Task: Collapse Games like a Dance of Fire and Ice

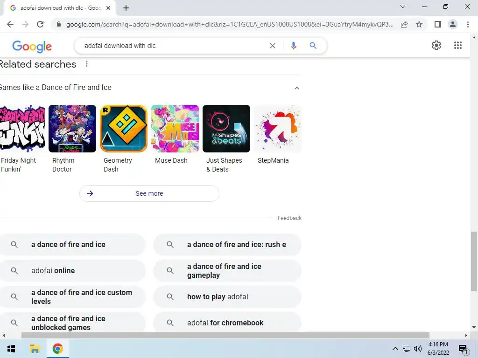Action: tap(296, 88)
